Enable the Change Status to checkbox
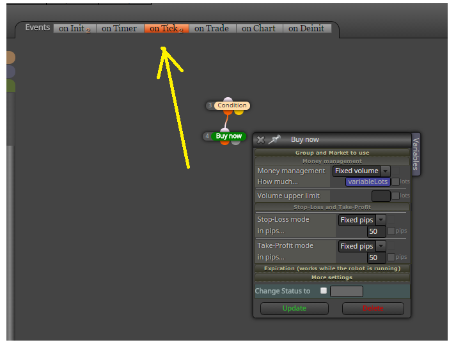This screenshot has height=354, width=456. pos(324,291)
